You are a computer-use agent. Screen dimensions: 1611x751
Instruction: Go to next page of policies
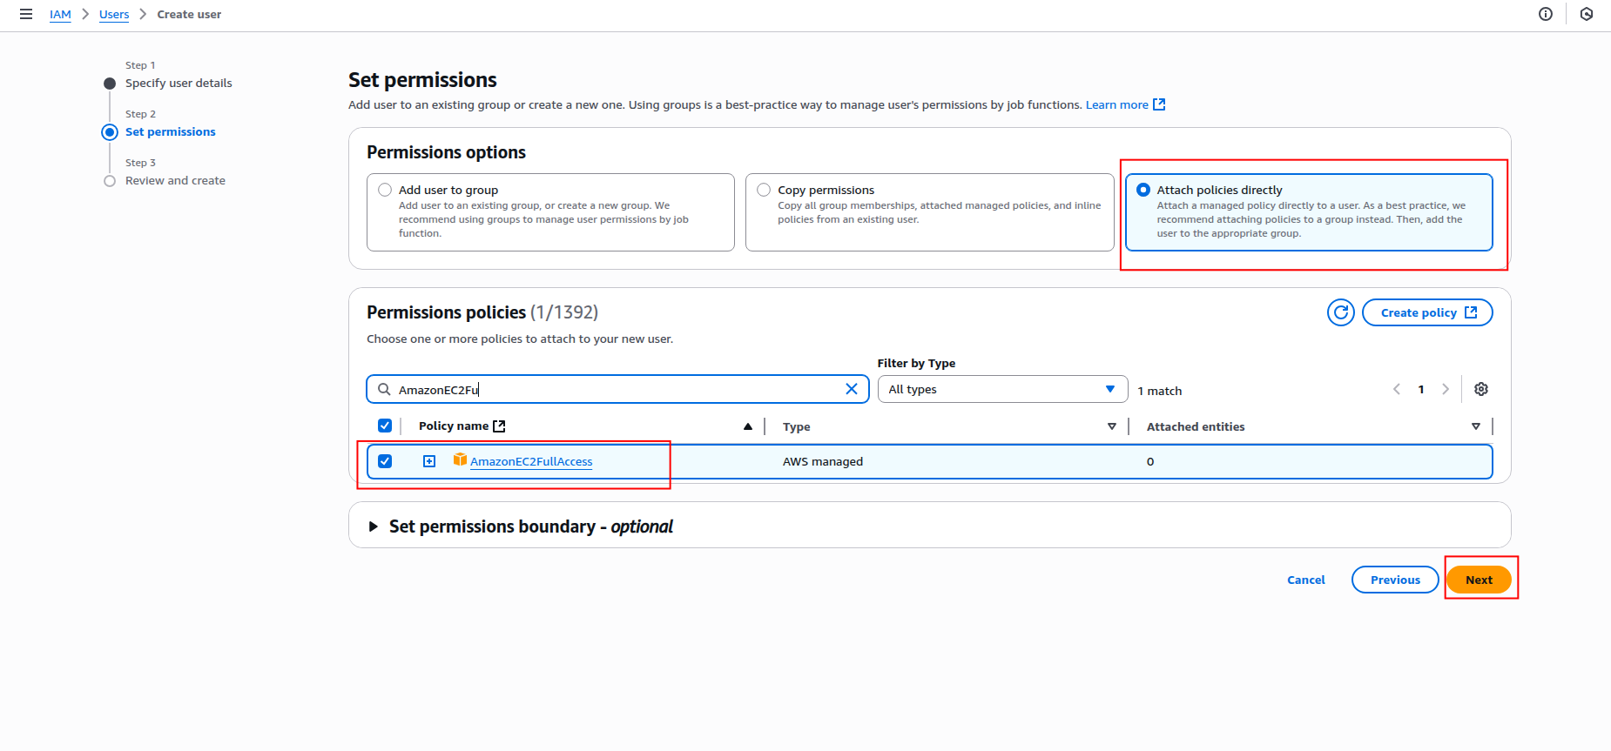coord(1446,389)
